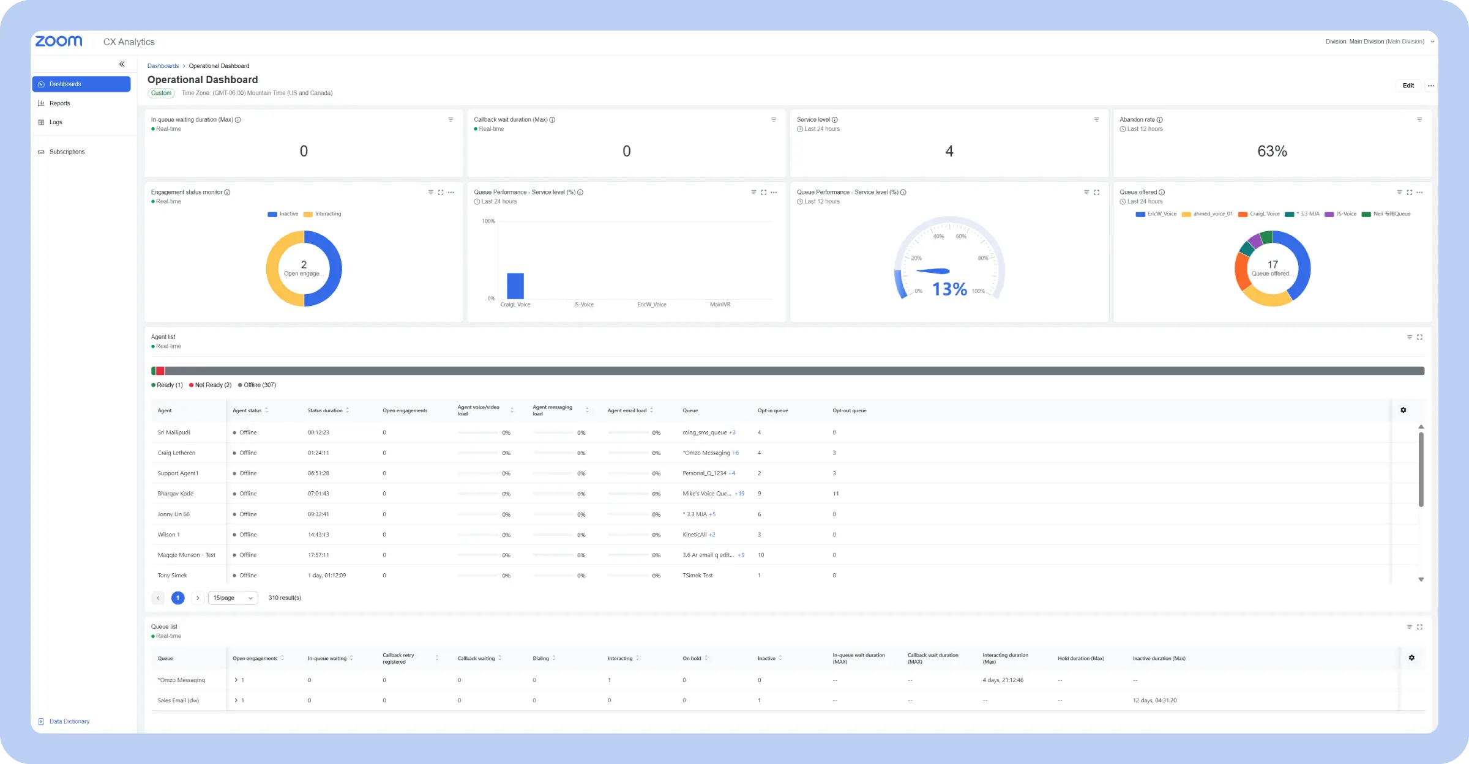The image size is (1469, 764).
Task: Open the Dashboards breadcrumb link
Action: [x=163, y=65]
